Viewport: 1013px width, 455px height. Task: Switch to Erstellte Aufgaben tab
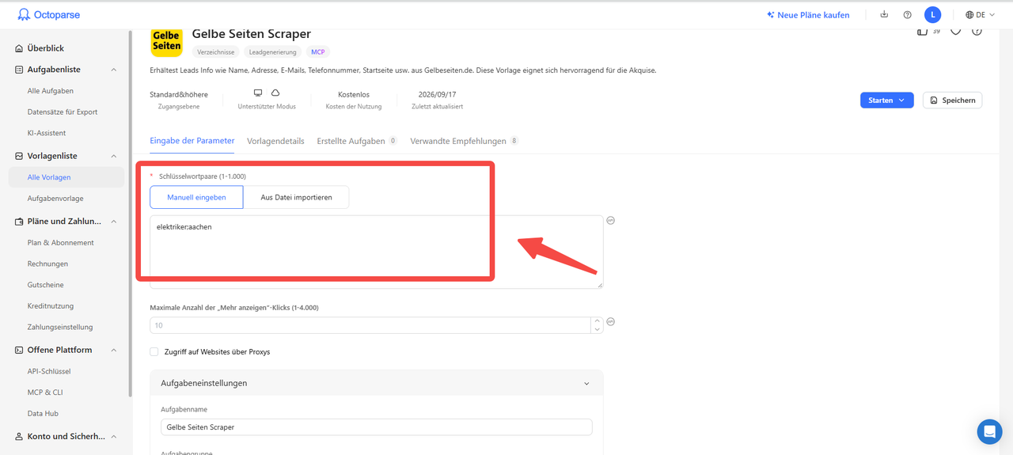point(357,141)
